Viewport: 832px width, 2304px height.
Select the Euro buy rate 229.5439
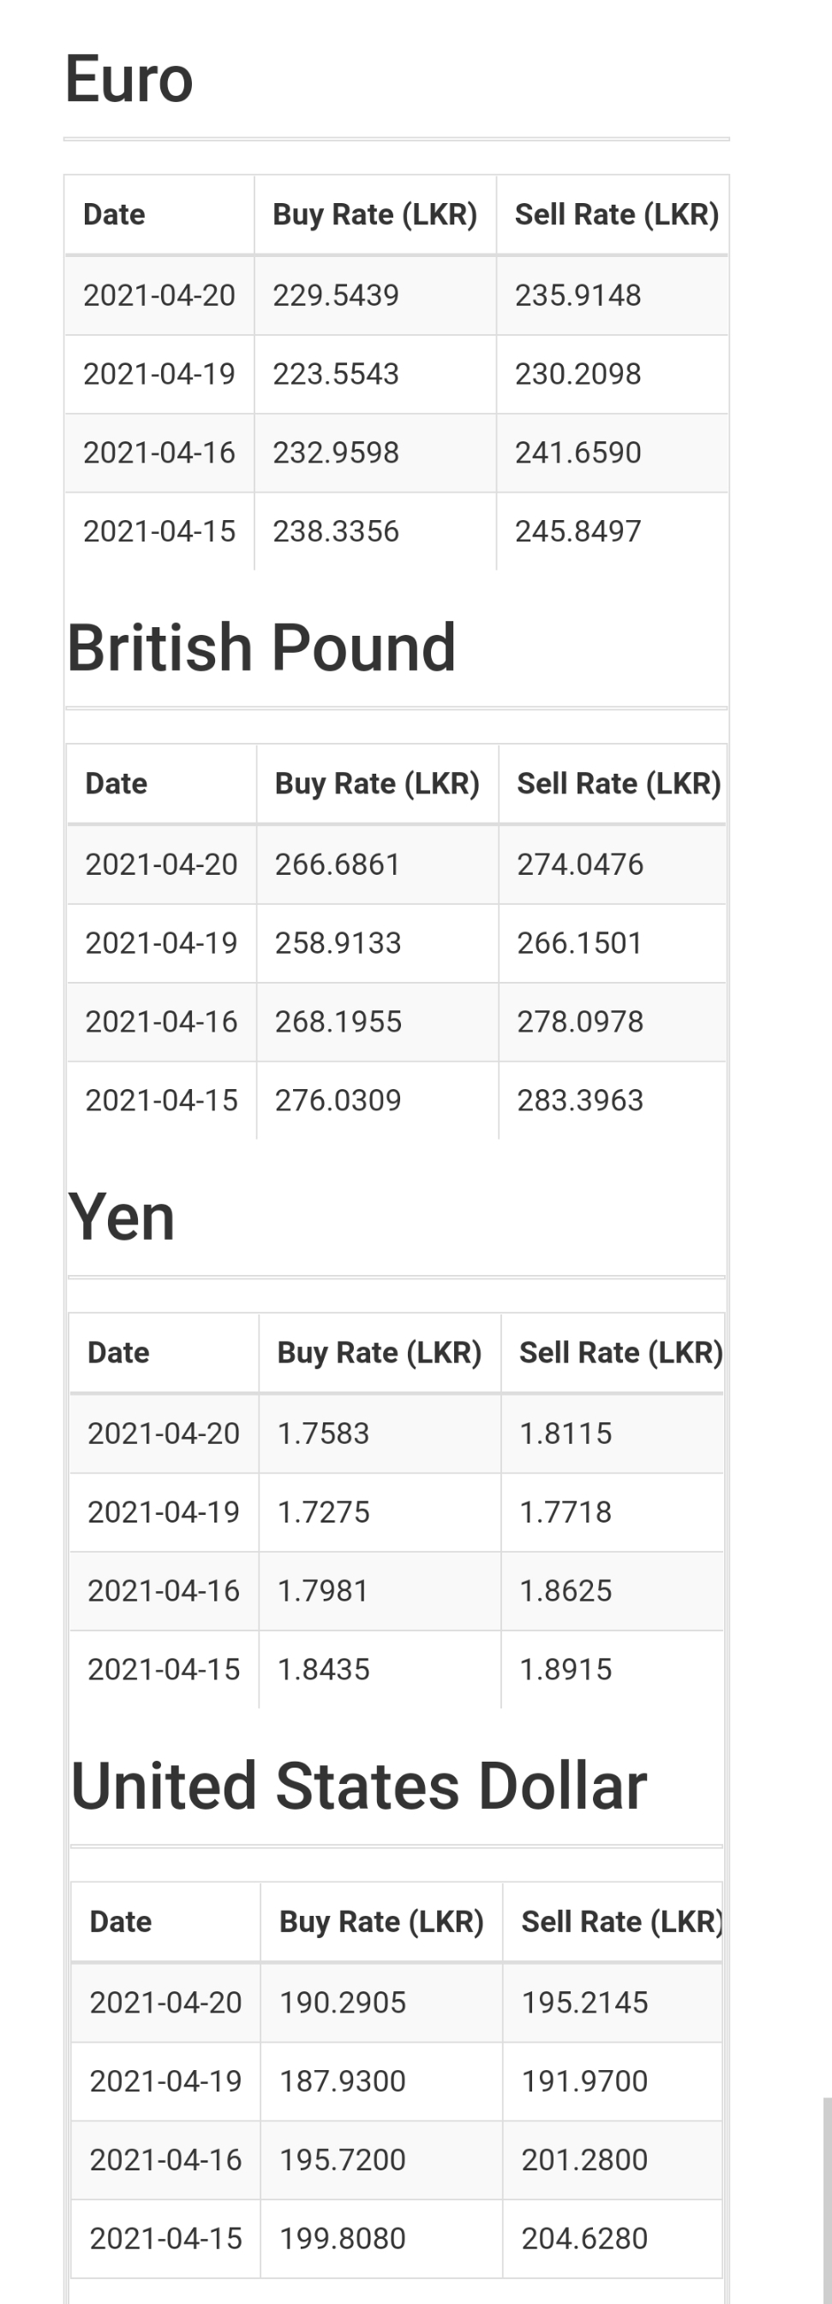[336, 295]
